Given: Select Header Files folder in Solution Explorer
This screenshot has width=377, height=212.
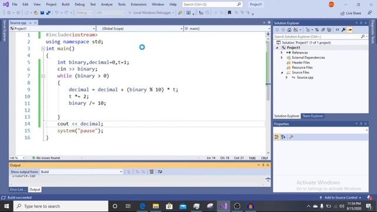Looking at the screenshot, I should pyautogui.click(x=301, y=62).
